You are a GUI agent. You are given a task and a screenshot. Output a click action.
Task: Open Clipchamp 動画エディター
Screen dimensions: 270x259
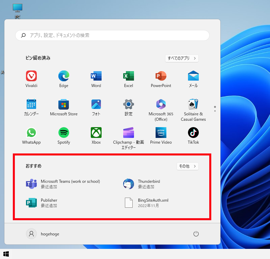click(129, 138)
